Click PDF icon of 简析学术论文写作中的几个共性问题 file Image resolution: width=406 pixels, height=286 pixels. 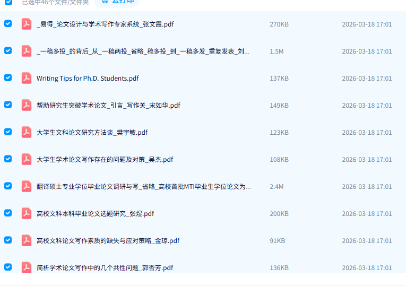pyautogui.click(x=27, y=267)
